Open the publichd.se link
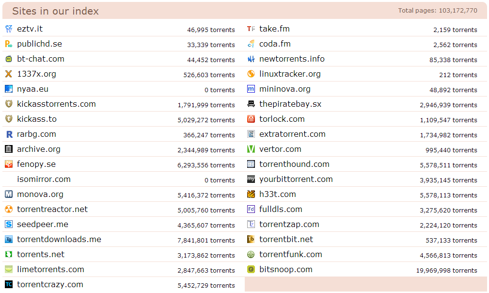This screenshot has width=489, height=293. pos(39,44)
